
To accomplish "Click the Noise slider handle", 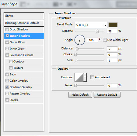I will click(x=76, y=86).
